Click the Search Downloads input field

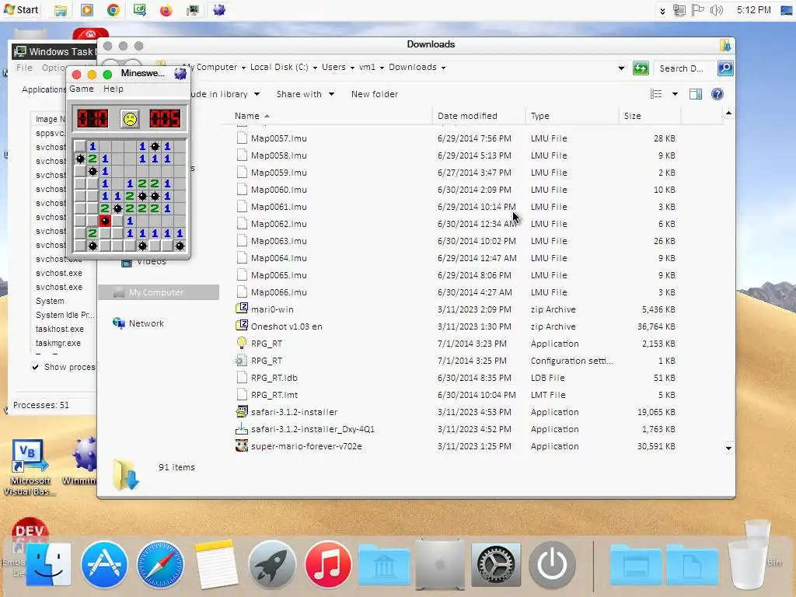click(683, 68)
